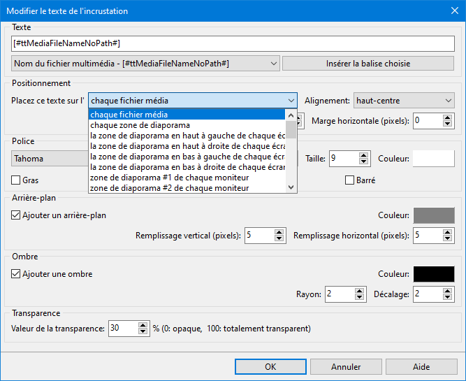
Task: Decrease Remplissage vertical with down arrow
Action: coord(279,238)
